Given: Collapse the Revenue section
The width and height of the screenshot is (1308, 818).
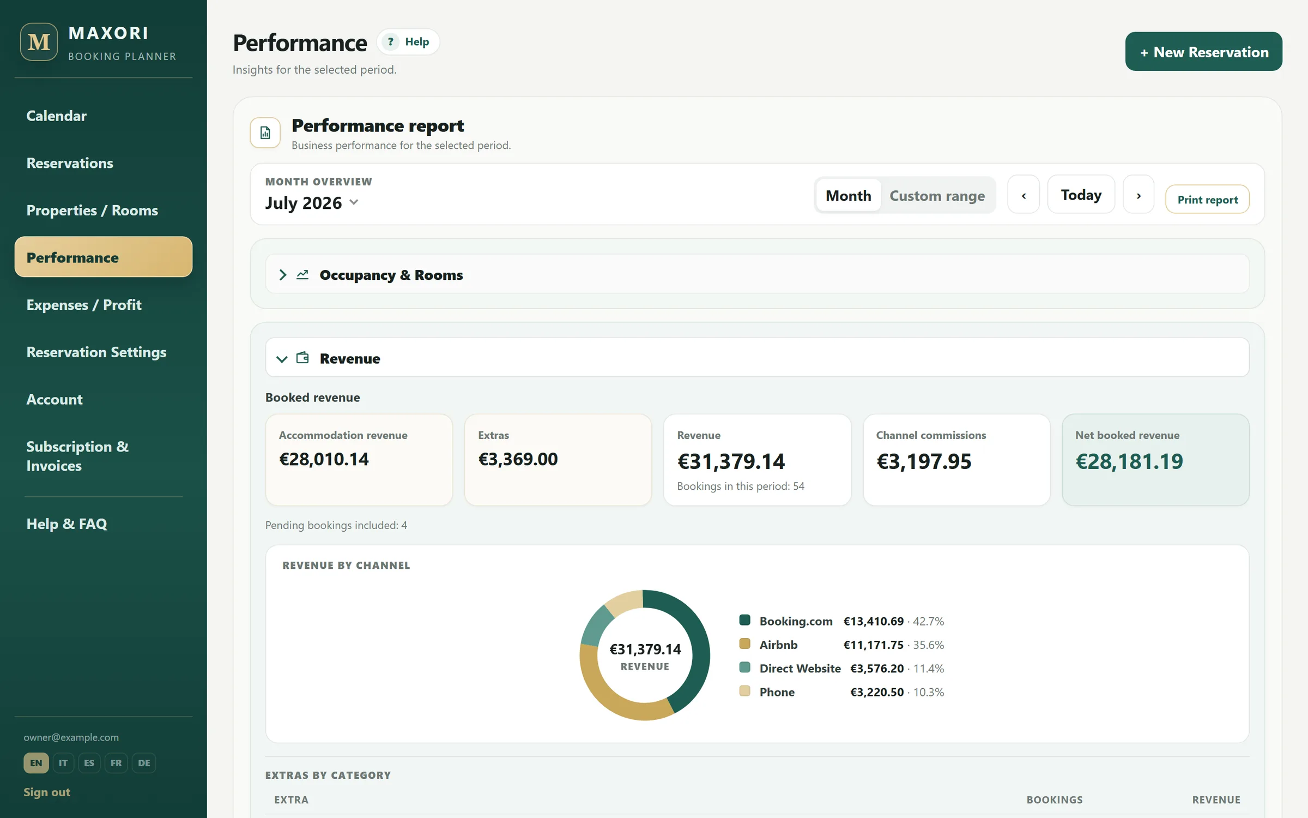Looking at the screenshot, I should 757,357.
